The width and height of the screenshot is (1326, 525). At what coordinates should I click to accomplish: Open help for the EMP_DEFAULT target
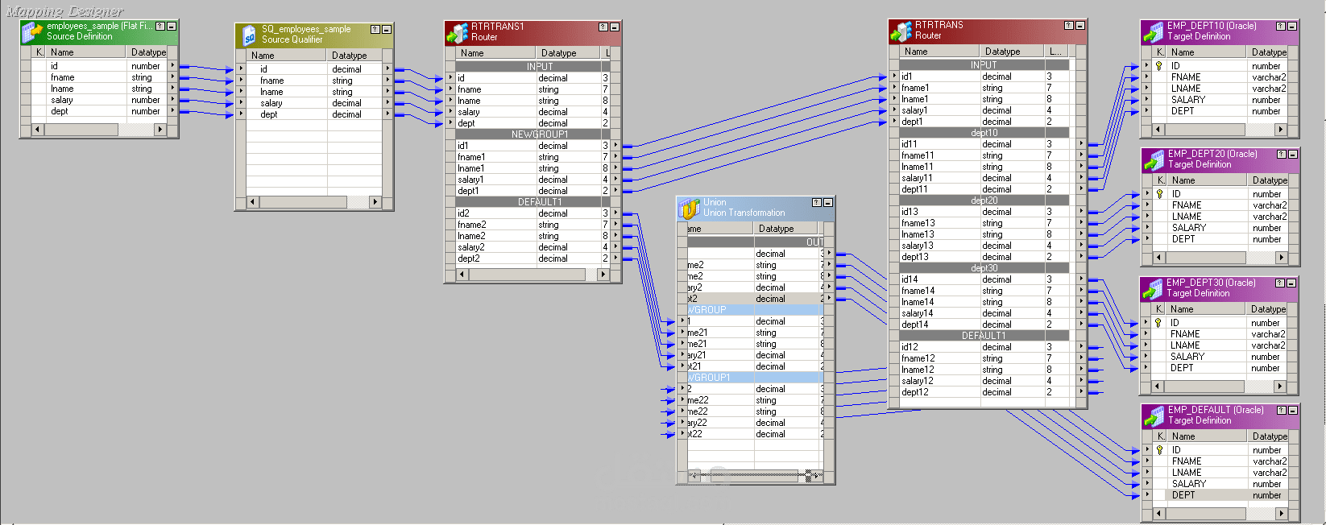click(x=1282, y=410)
